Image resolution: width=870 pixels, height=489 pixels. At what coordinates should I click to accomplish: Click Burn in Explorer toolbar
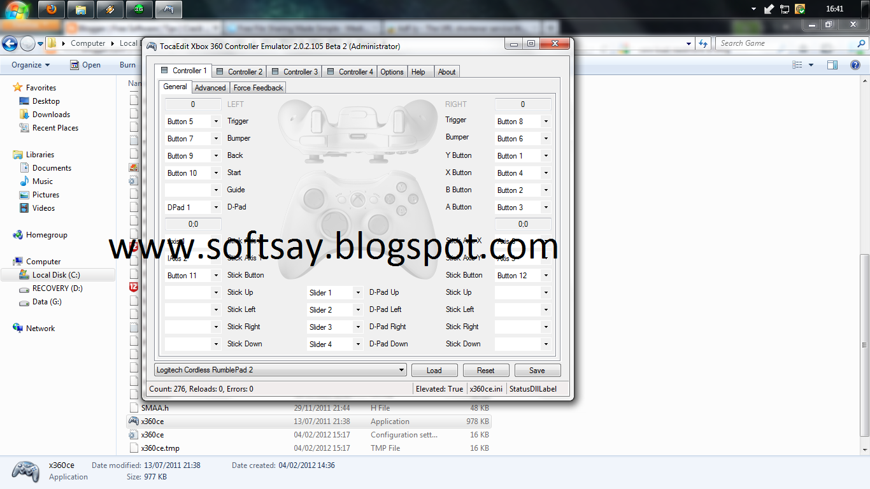pyautogui.click(x=127, y=65)
